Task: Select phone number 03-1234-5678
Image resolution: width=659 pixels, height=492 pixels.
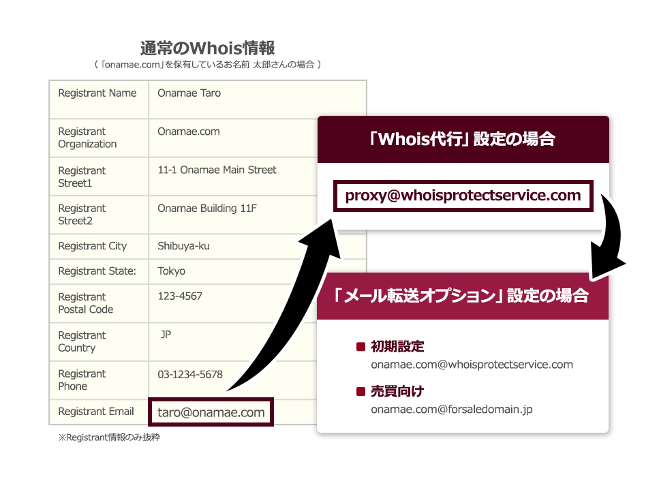Action: 190,374
